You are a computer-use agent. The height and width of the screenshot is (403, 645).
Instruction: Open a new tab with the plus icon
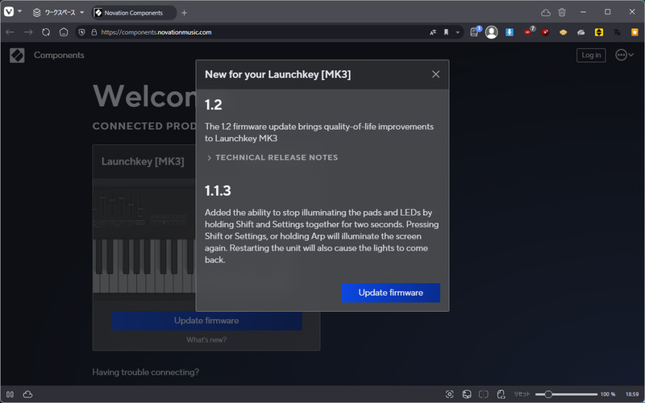tap(185, 13)
